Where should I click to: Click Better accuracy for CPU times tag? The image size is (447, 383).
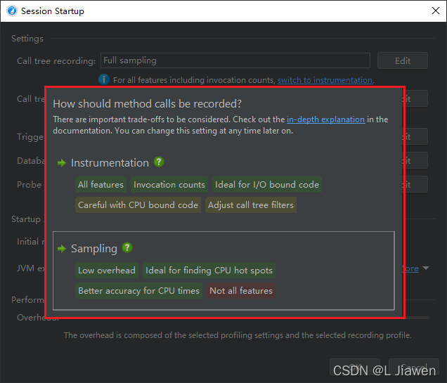point(139,291)
